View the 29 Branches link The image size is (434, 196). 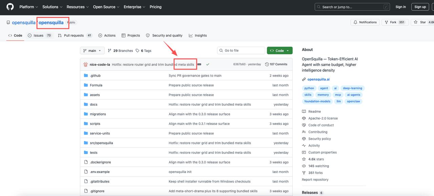[x=120, y=50]
